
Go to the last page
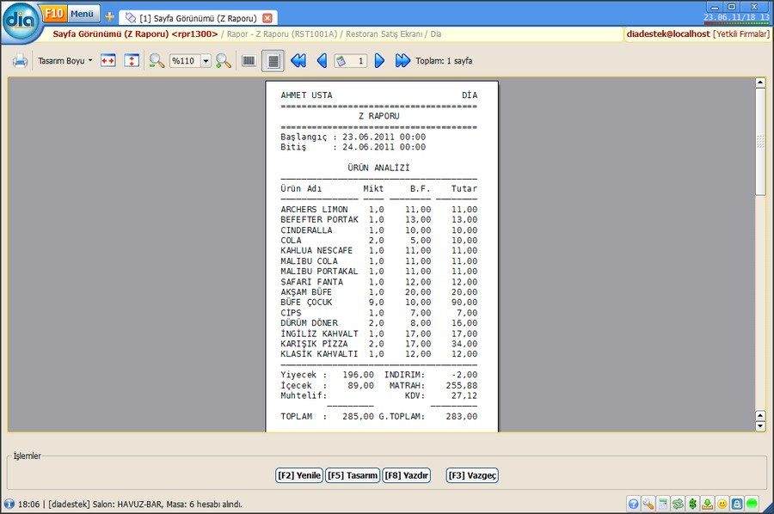click(402, 61)
